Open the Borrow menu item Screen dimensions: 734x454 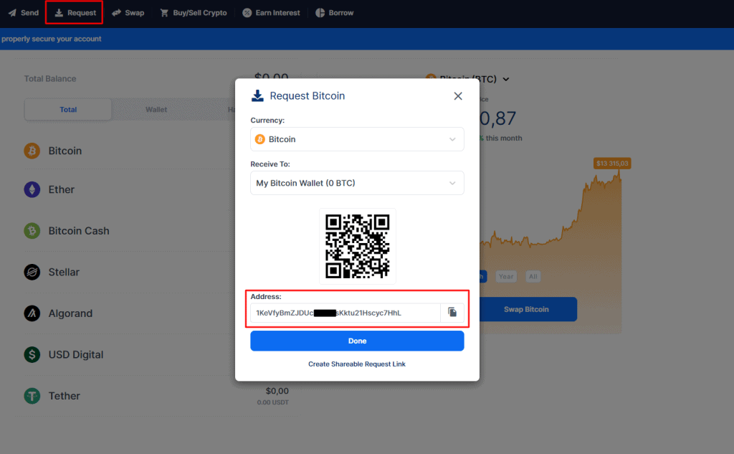tap(335, 13)
